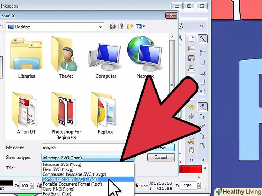Toggle snap to cusp nodes button
The image size is (262, 196).
203,136
